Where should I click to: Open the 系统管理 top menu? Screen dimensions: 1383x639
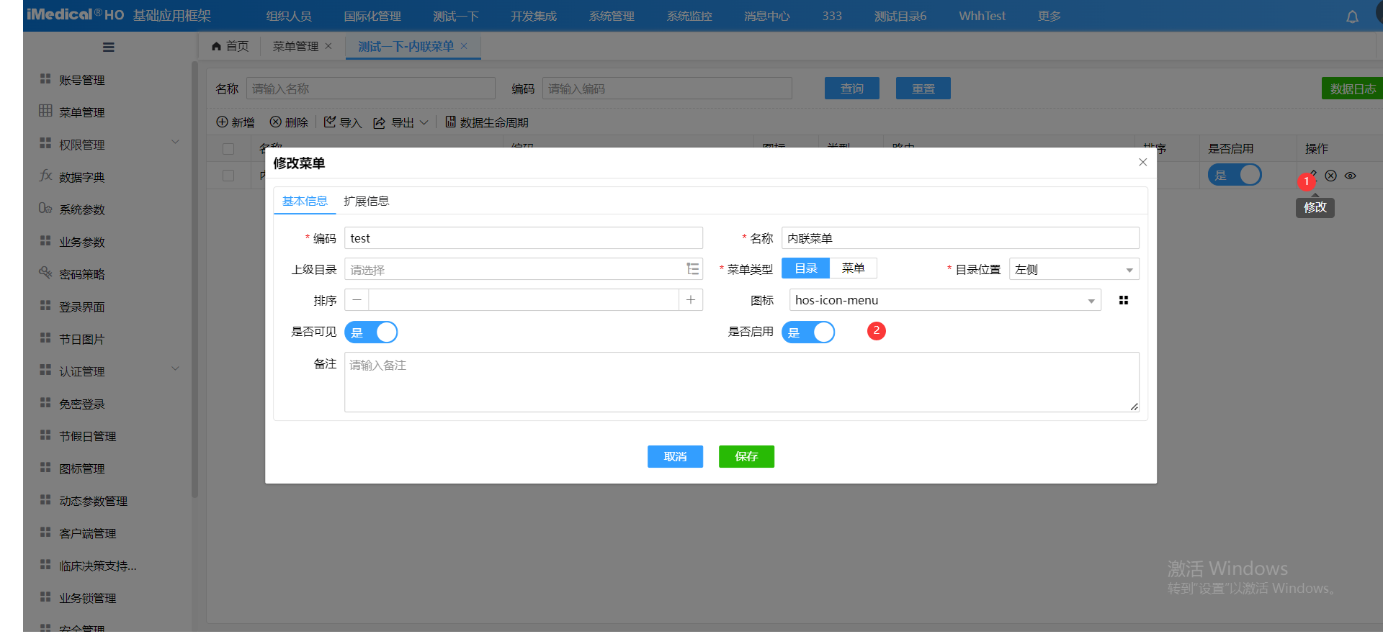(x=611, y=16)
